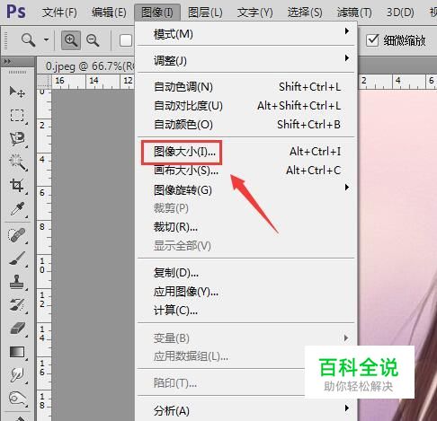Open the 文字(Y) menu
The height and width of the screenshot is (421, 437).
254,13
